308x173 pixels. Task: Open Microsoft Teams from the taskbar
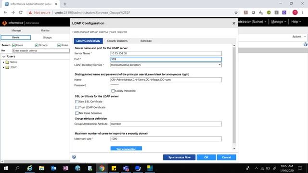click(x=126, y=168)
